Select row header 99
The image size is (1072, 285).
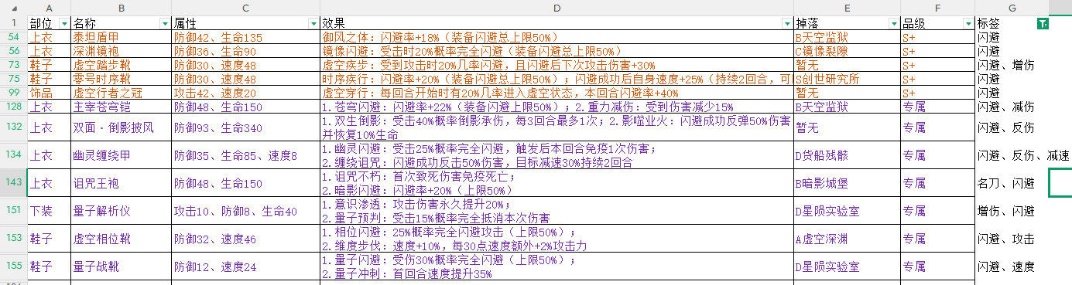tap(14, 93)
